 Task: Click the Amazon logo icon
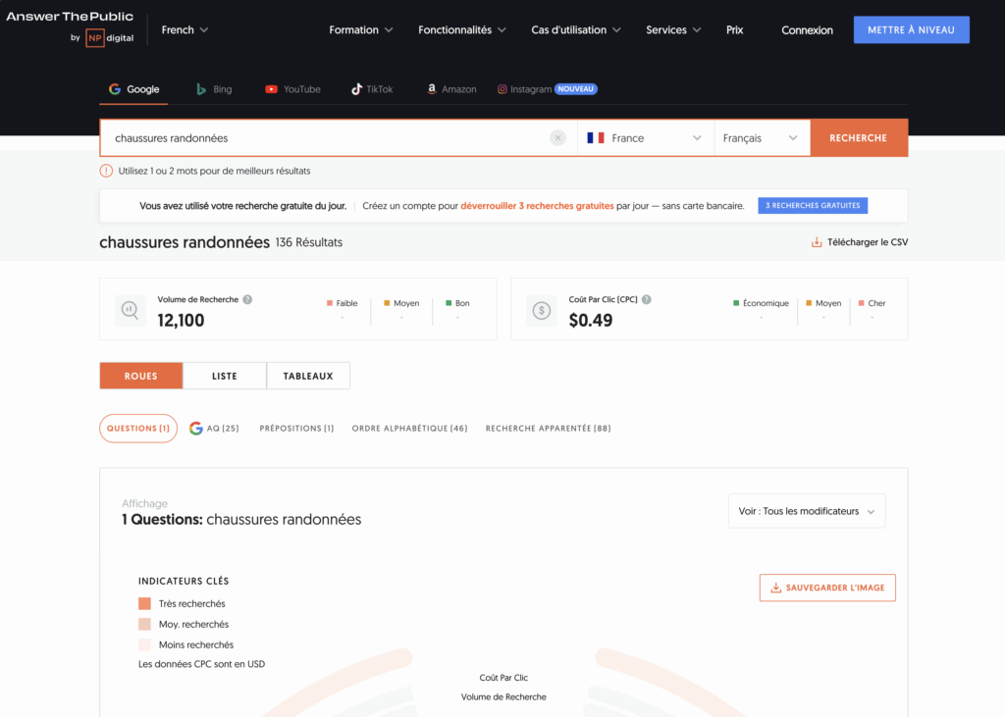click(432, 89)
